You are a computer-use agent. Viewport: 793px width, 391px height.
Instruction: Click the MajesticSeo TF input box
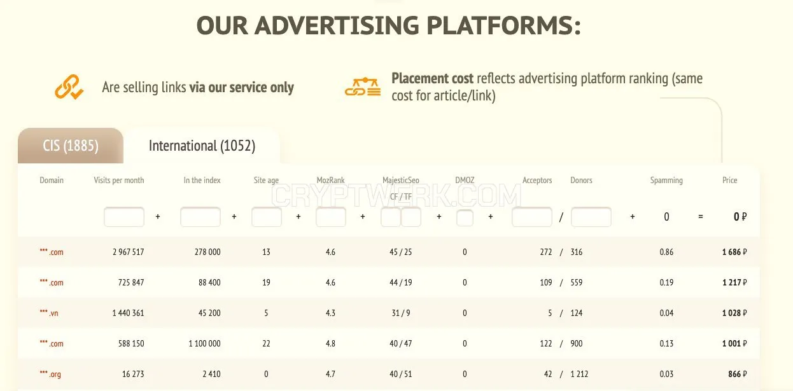click(411, 217)
